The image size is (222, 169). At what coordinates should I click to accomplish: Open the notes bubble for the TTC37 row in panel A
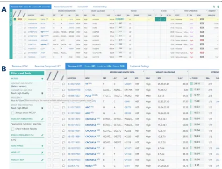[25, 19]
